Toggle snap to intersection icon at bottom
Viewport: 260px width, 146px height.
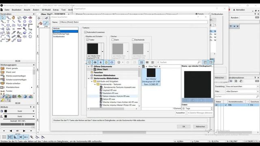click(21, 137)
